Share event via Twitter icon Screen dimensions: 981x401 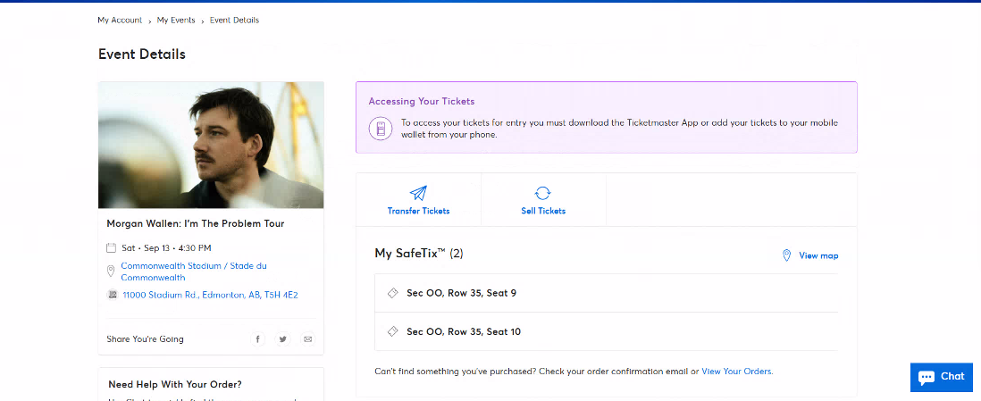point(283,339)
